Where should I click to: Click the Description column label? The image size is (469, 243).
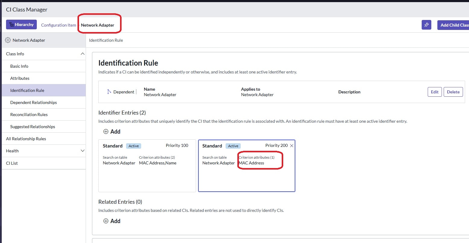click(x=349, y=92)
